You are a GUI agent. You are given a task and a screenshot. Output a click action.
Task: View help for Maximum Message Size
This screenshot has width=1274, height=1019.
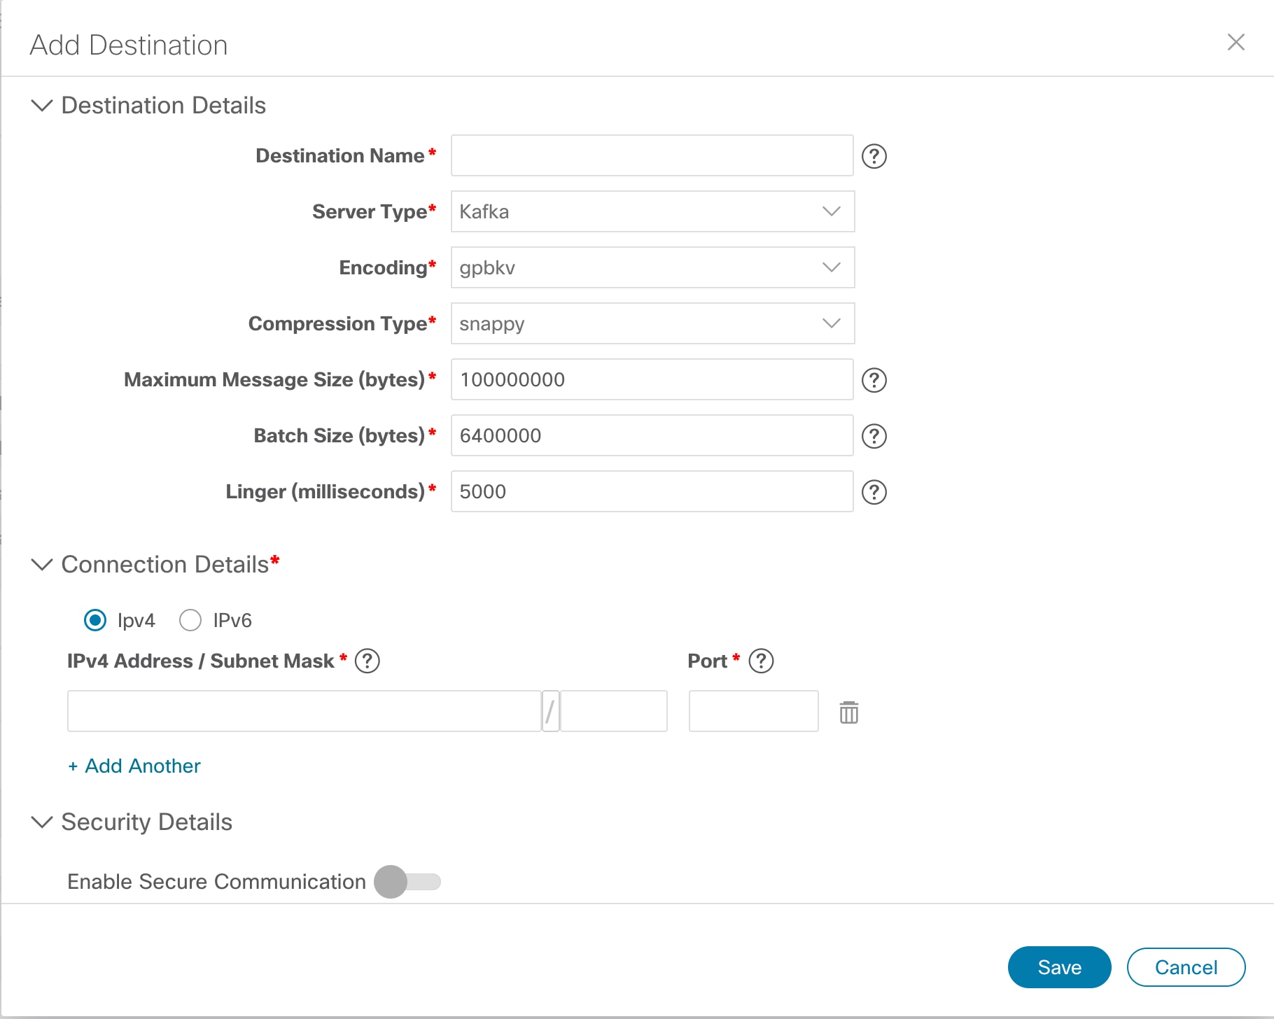pos(874,380)
